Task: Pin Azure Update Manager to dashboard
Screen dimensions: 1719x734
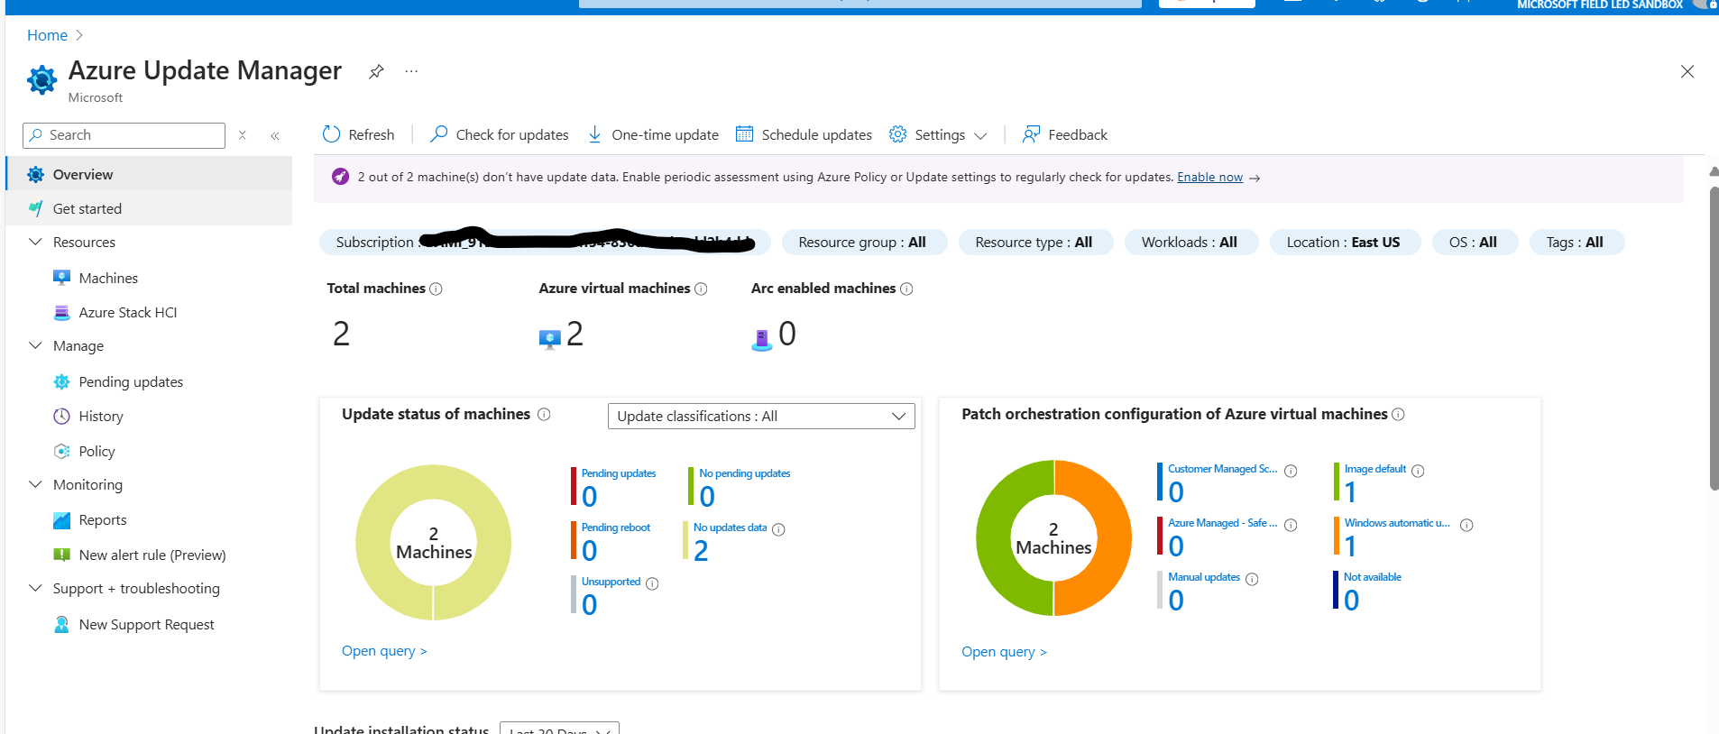Action: 376,71
